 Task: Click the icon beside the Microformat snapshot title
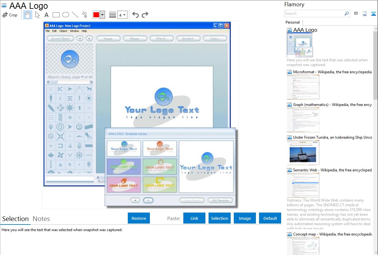coord(289,72)
